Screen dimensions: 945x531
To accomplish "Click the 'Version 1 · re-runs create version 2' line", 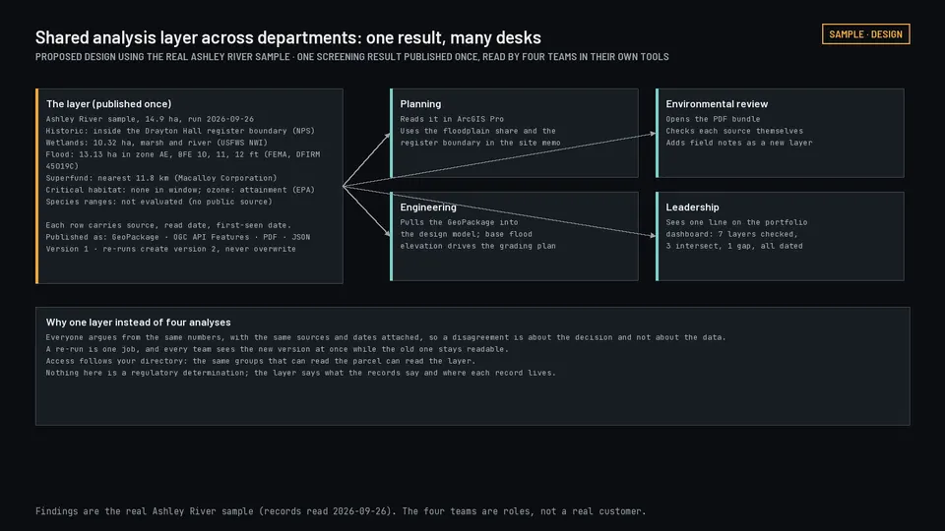I will 170,249.
